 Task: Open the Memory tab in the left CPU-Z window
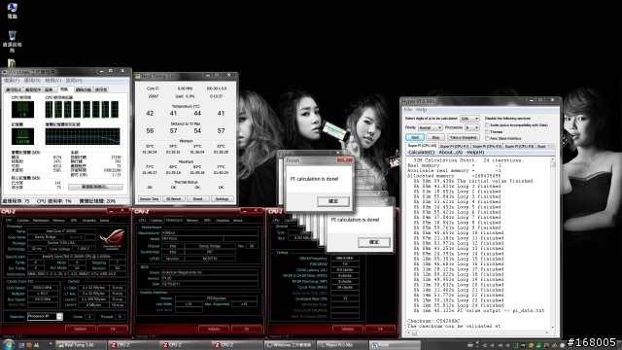[58, 221]
